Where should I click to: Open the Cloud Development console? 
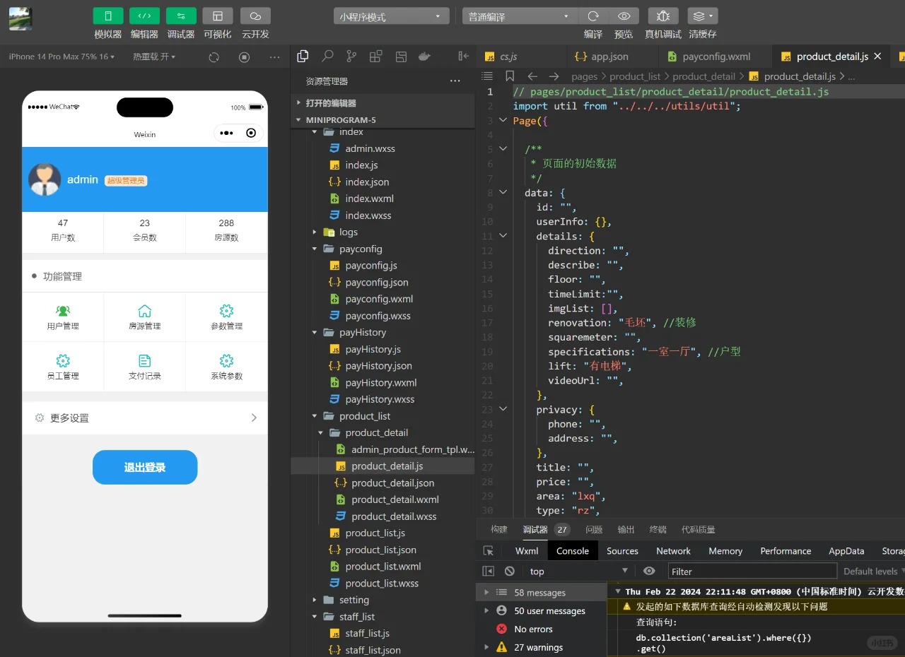[255, 16]
